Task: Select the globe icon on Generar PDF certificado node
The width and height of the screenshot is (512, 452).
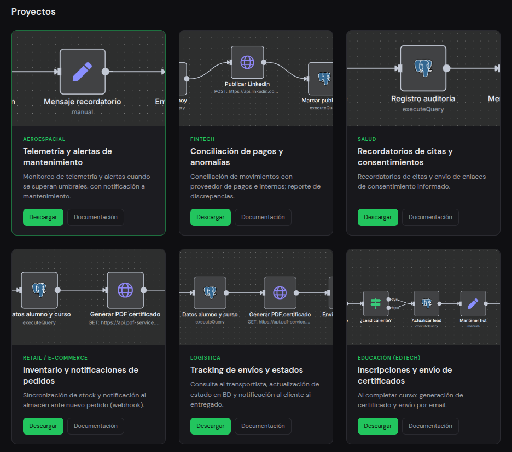Action: tap(125, 290)
